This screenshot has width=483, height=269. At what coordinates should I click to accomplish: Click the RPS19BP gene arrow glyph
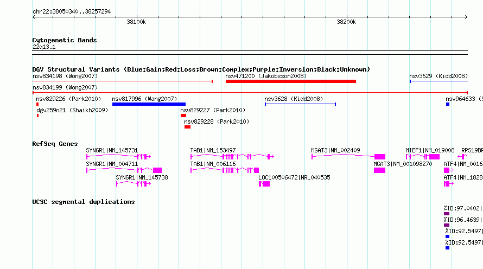(x=463, y=157)
